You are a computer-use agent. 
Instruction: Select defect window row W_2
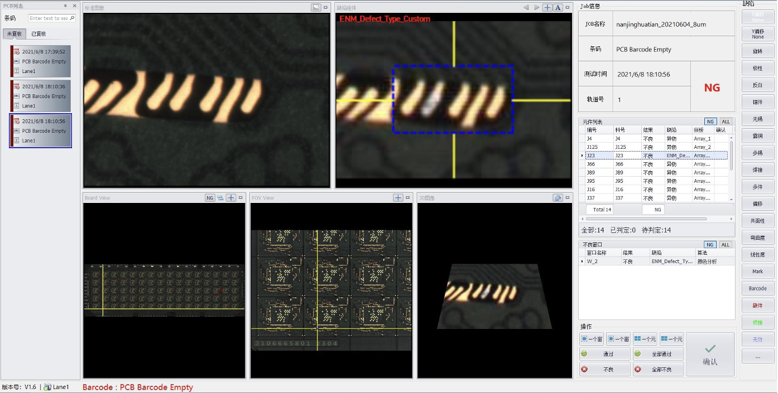pos(656,261)
